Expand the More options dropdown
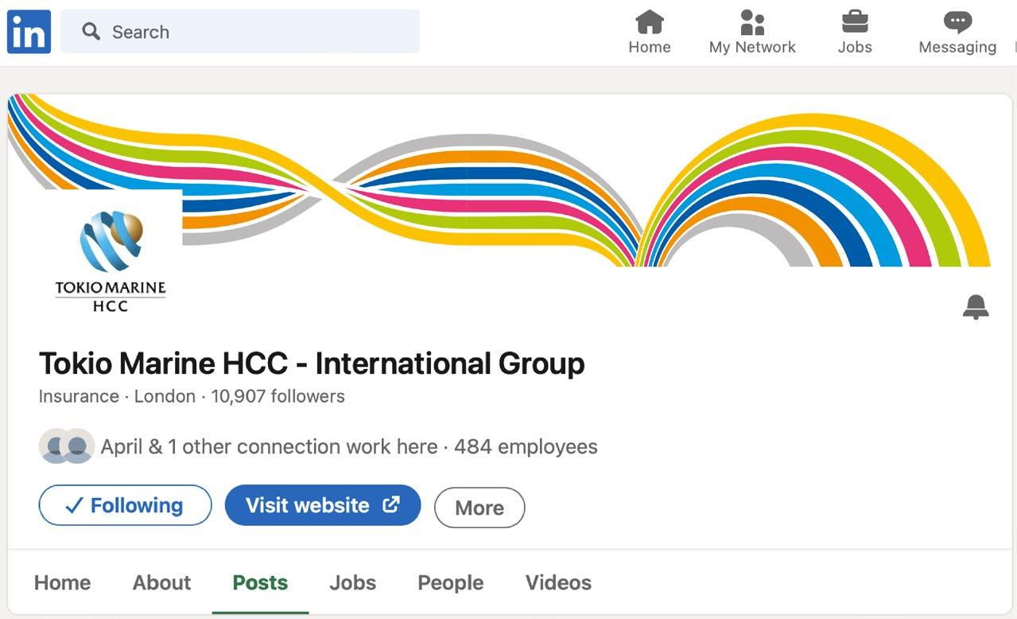This screenshot has width=1017, height=619. click(479, 508)
